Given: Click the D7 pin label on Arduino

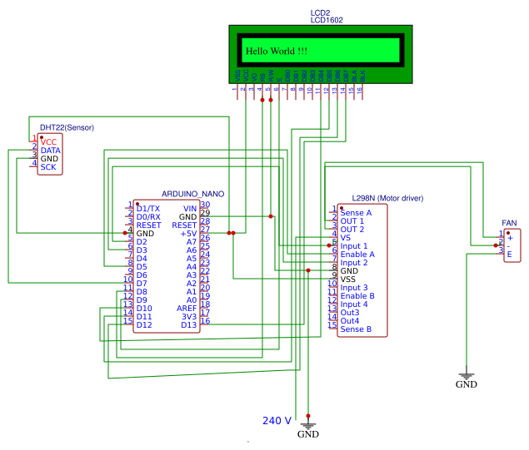Looking at the screenshot, I should [142, 284].
